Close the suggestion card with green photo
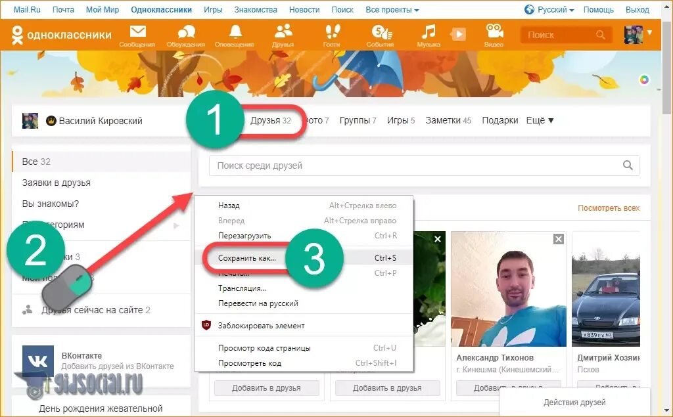 click(x=437, y=239)
